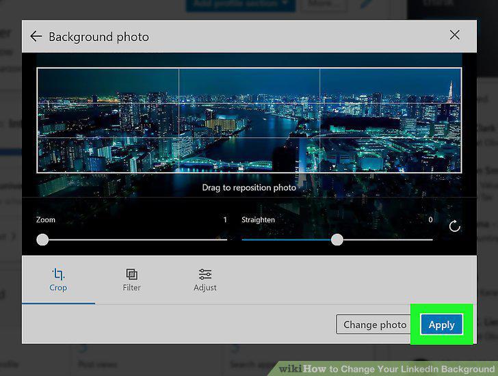
Task: Click the photo crop preview area
Action: (x=249, y=120)
